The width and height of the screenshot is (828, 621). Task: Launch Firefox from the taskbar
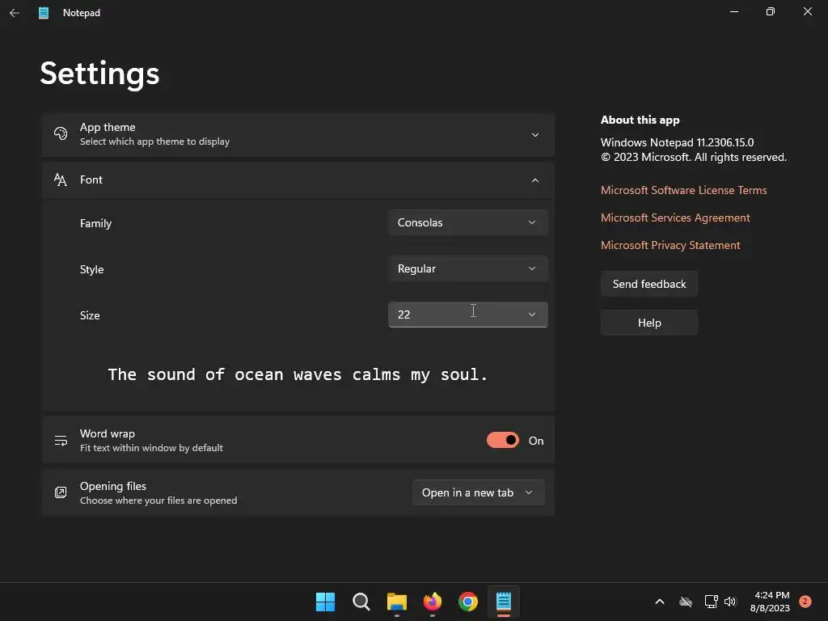point(433,602)
